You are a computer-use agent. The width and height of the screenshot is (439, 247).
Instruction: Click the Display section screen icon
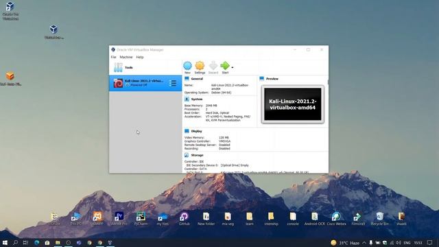point(187,131)
